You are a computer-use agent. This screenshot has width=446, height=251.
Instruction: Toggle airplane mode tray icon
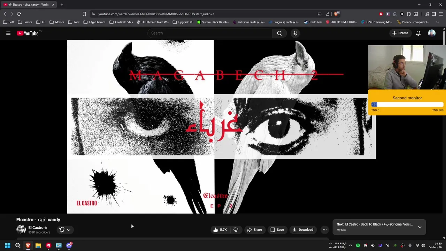[x=387, y=245]
